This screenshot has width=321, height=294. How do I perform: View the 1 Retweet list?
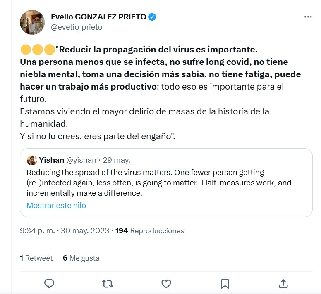point(36,258)
